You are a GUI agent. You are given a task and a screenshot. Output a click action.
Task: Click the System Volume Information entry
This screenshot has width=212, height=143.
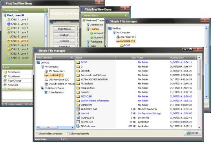coord(95,101)
